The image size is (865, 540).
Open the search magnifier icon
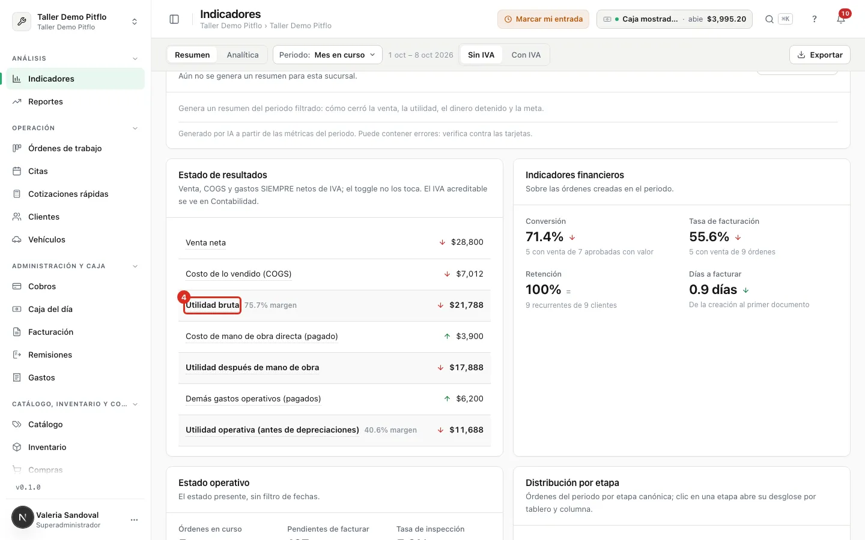769,19
